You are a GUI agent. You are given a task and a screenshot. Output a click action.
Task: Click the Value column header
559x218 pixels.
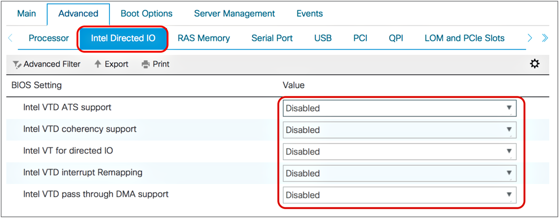click(x=293, y=85)
